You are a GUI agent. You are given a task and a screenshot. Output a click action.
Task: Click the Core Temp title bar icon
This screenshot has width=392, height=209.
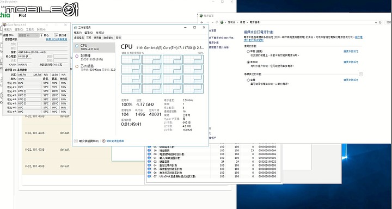coord(5,25)
